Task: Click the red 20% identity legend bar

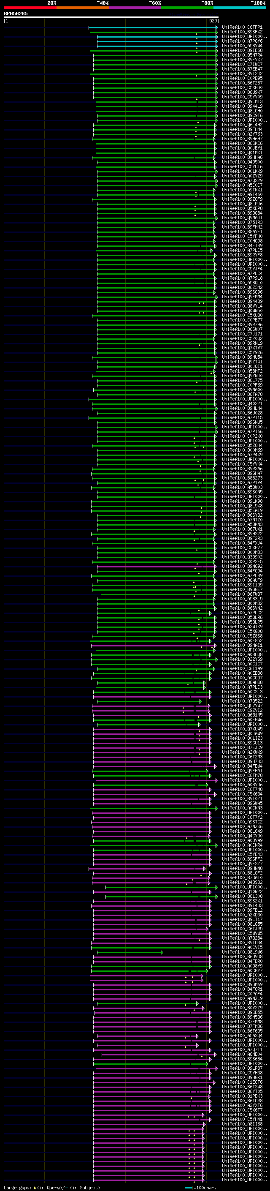Action: (x=30, y=8)
